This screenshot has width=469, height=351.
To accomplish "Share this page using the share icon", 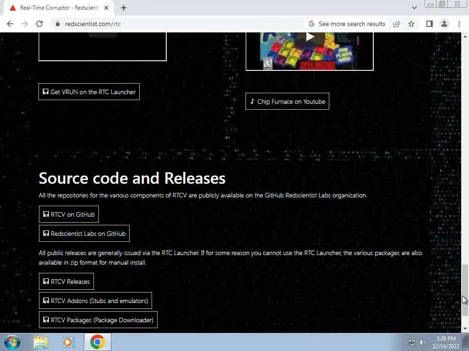I will point(397,24).
